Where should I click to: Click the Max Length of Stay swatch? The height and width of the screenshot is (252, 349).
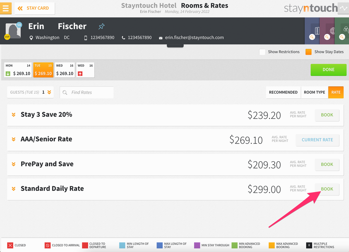160,245
